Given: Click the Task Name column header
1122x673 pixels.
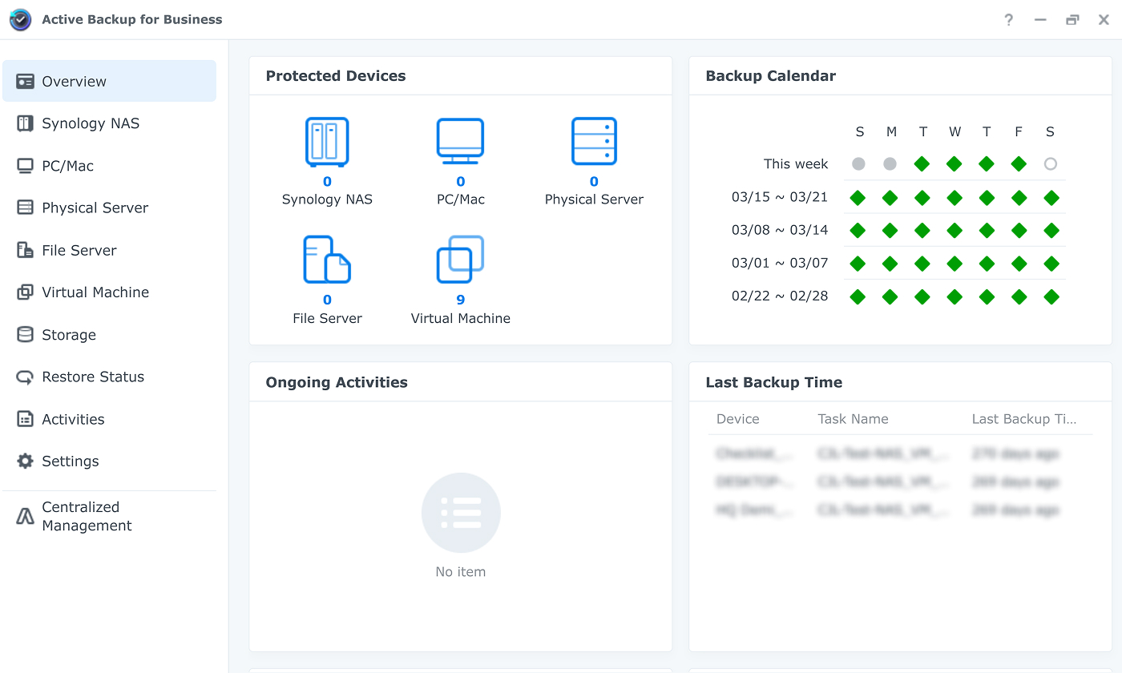Looking at the screenshot, I should 853,419.
